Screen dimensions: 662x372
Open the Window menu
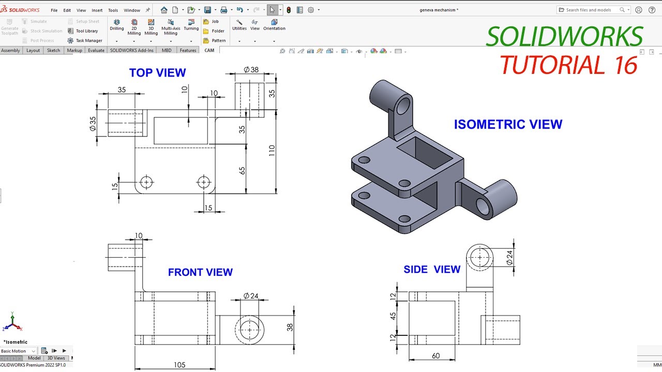click(x=132, y=10)
